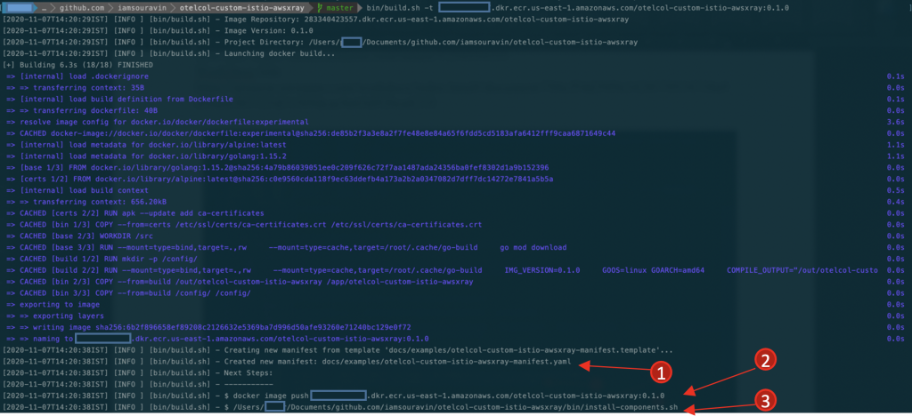The height and width of the screenshot is (416, 912).
Task: Click 'resolve image config for docker.io/docker/dockerfile:experimental' line
Action: [158, 122]
